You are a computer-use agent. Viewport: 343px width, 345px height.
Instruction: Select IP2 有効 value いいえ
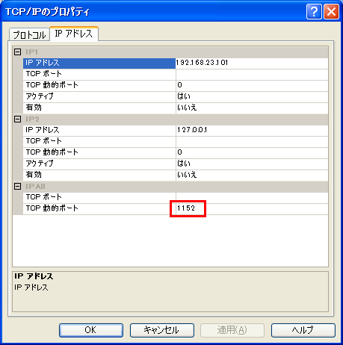(x=252, y=175)
